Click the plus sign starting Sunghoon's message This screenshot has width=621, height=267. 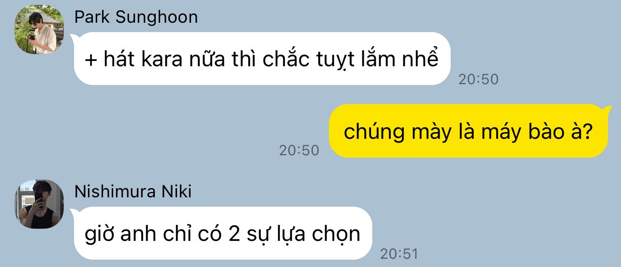[91, 60]
